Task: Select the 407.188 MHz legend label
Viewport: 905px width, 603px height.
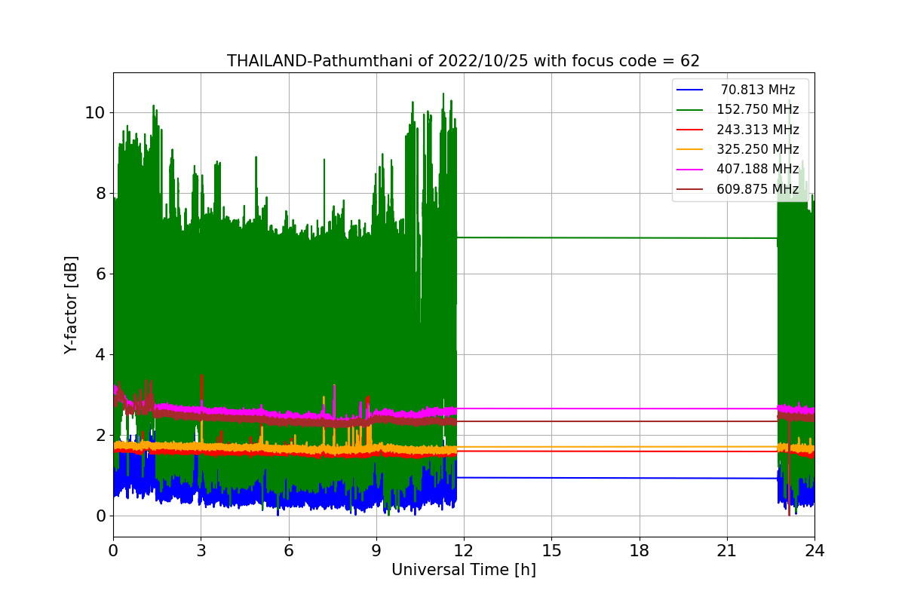Action: coord(758,169)
